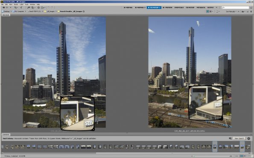
Task: Click the _All_Images folder breadcrumb
Action: coord(50,12)
